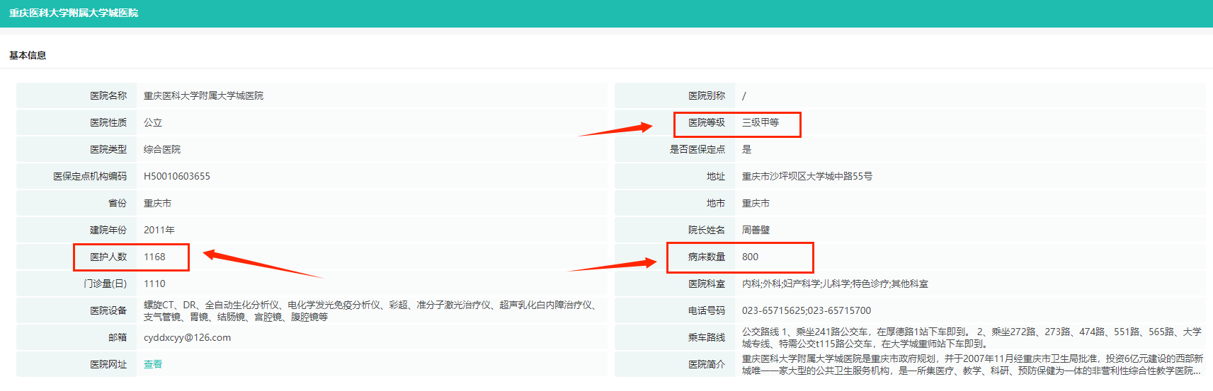Click the header title 重庆医科大学附属大学城医院
The height and width of the screenshot is (391, 1213).
click(x=74, y=13)
